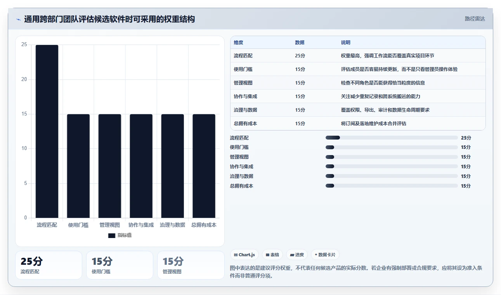Click the 总拥有成本 progress bar

[x=392, y=186]
